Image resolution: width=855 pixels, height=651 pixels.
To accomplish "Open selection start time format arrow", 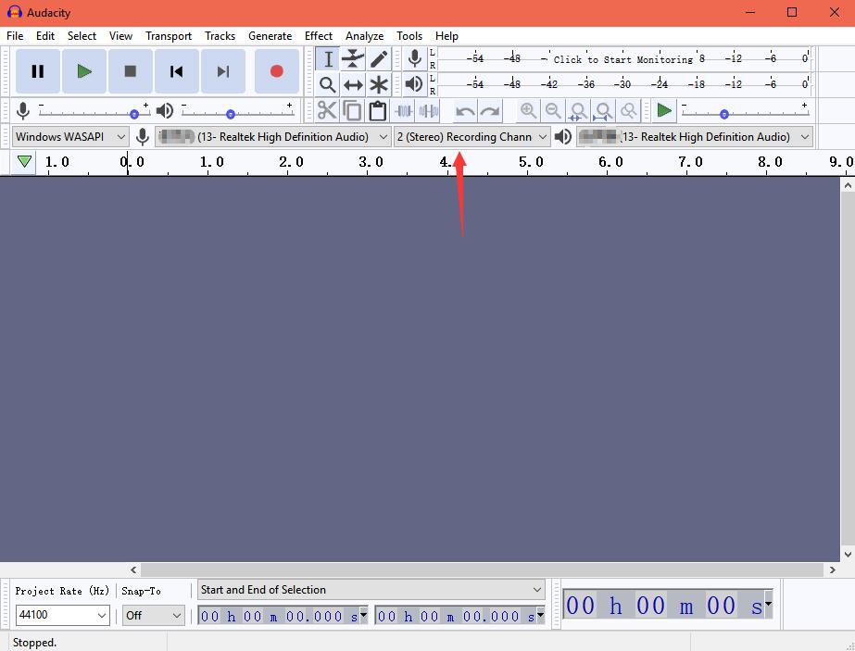I will (364, 615).
